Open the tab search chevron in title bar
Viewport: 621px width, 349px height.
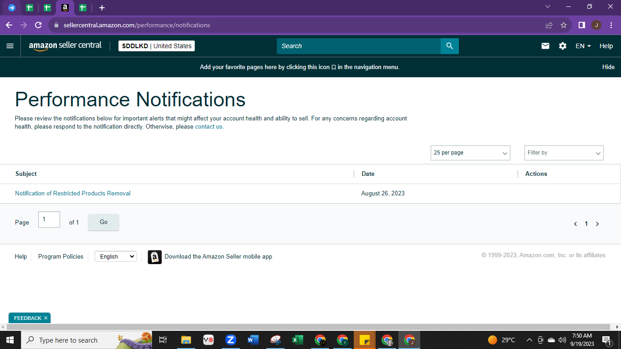pyautogui.click(x=548, y=6)
